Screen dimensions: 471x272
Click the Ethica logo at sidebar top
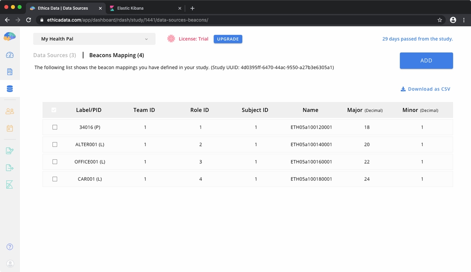coord(10,36)
